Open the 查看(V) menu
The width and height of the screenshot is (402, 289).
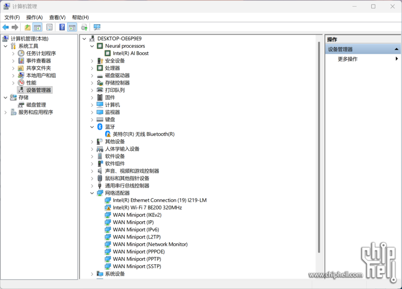(x=57, y=17)
